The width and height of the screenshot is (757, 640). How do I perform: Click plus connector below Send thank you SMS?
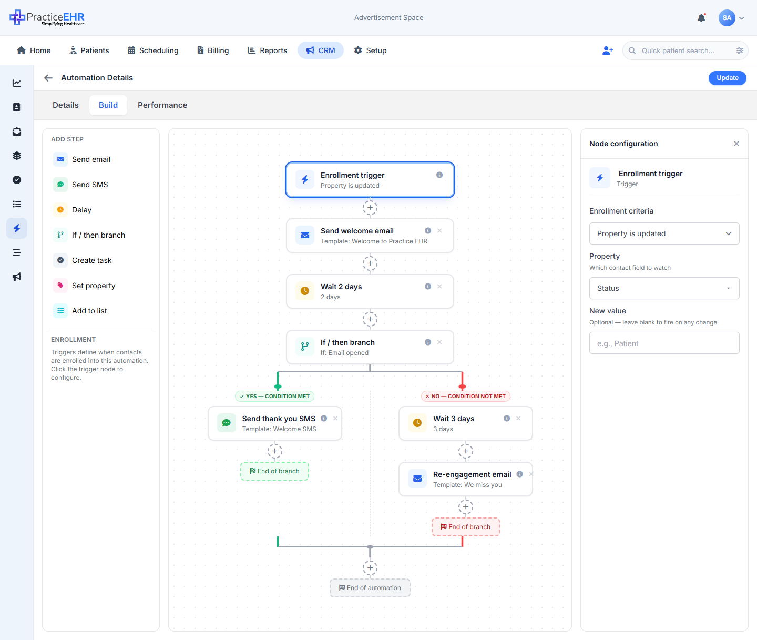tap(275, 451)
